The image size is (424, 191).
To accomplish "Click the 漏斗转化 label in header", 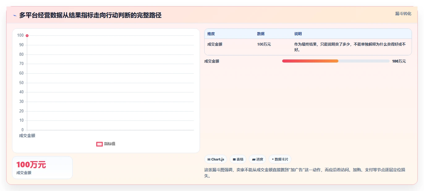I will [x=403, y=14].
